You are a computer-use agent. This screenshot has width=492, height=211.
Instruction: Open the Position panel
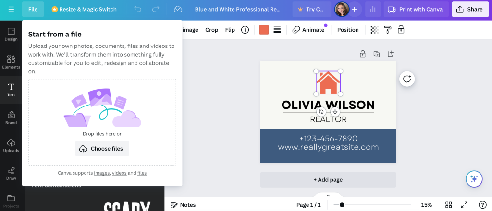point(348,30)
